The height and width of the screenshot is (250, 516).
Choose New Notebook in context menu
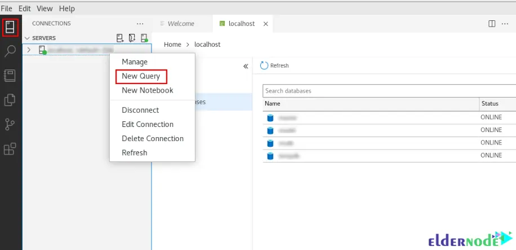147,90
